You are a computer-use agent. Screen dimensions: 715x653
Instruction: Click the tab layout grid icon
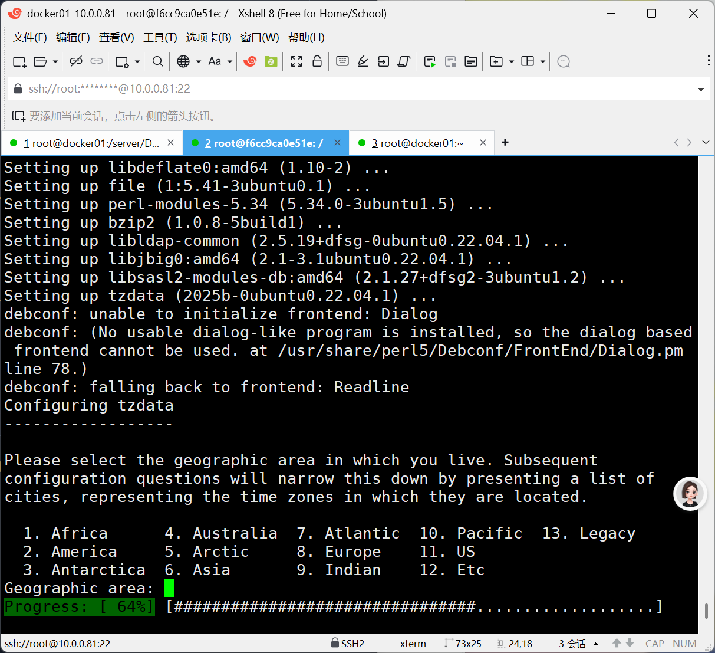pyautogui.click(x=528, y=61)
